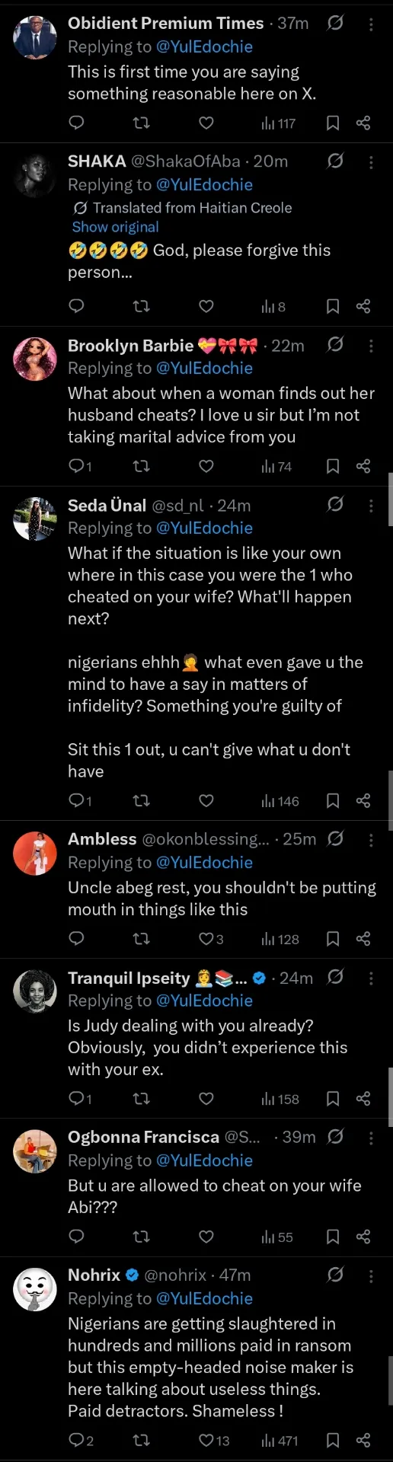Share Ambless's reply
This screenshot has height=1462, width=393.
363,939
